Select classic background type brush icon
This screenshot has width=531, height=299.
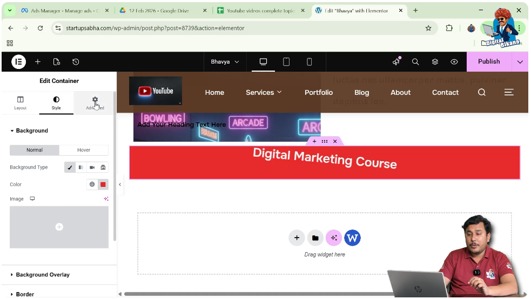(x=70, y=168)
